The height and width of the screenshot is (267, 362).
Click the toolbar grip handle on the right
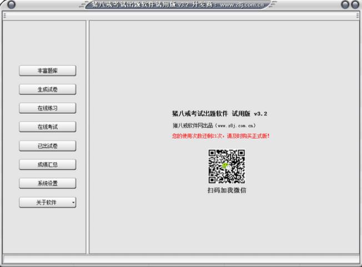tap(358, 16)
